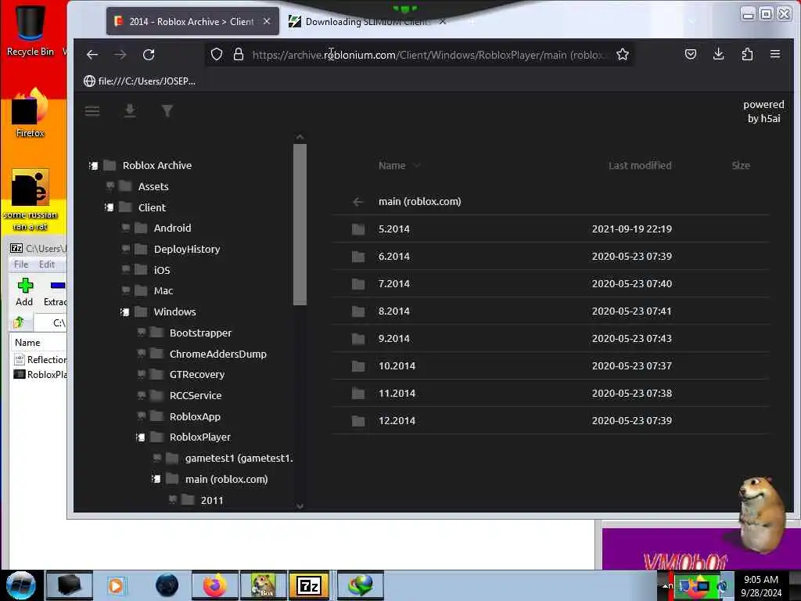Open the 8.2014 folder
This screenshot has width=801, height=601.
(551, 311)
